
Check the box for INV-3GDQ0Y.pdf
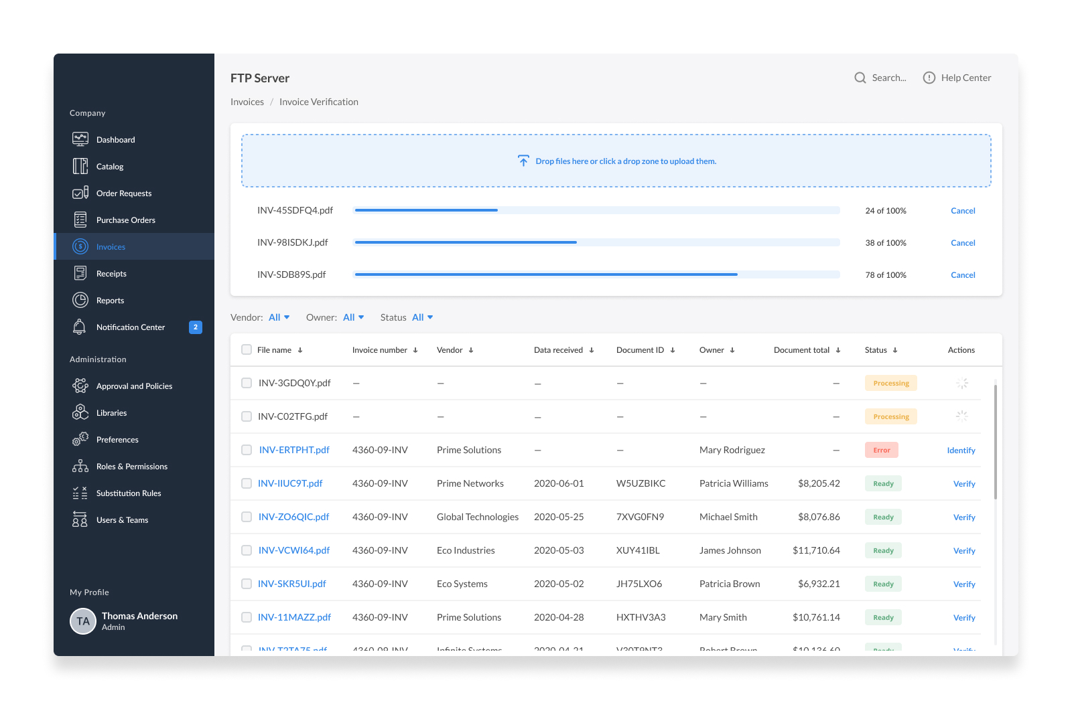click(x=247, y=383)
